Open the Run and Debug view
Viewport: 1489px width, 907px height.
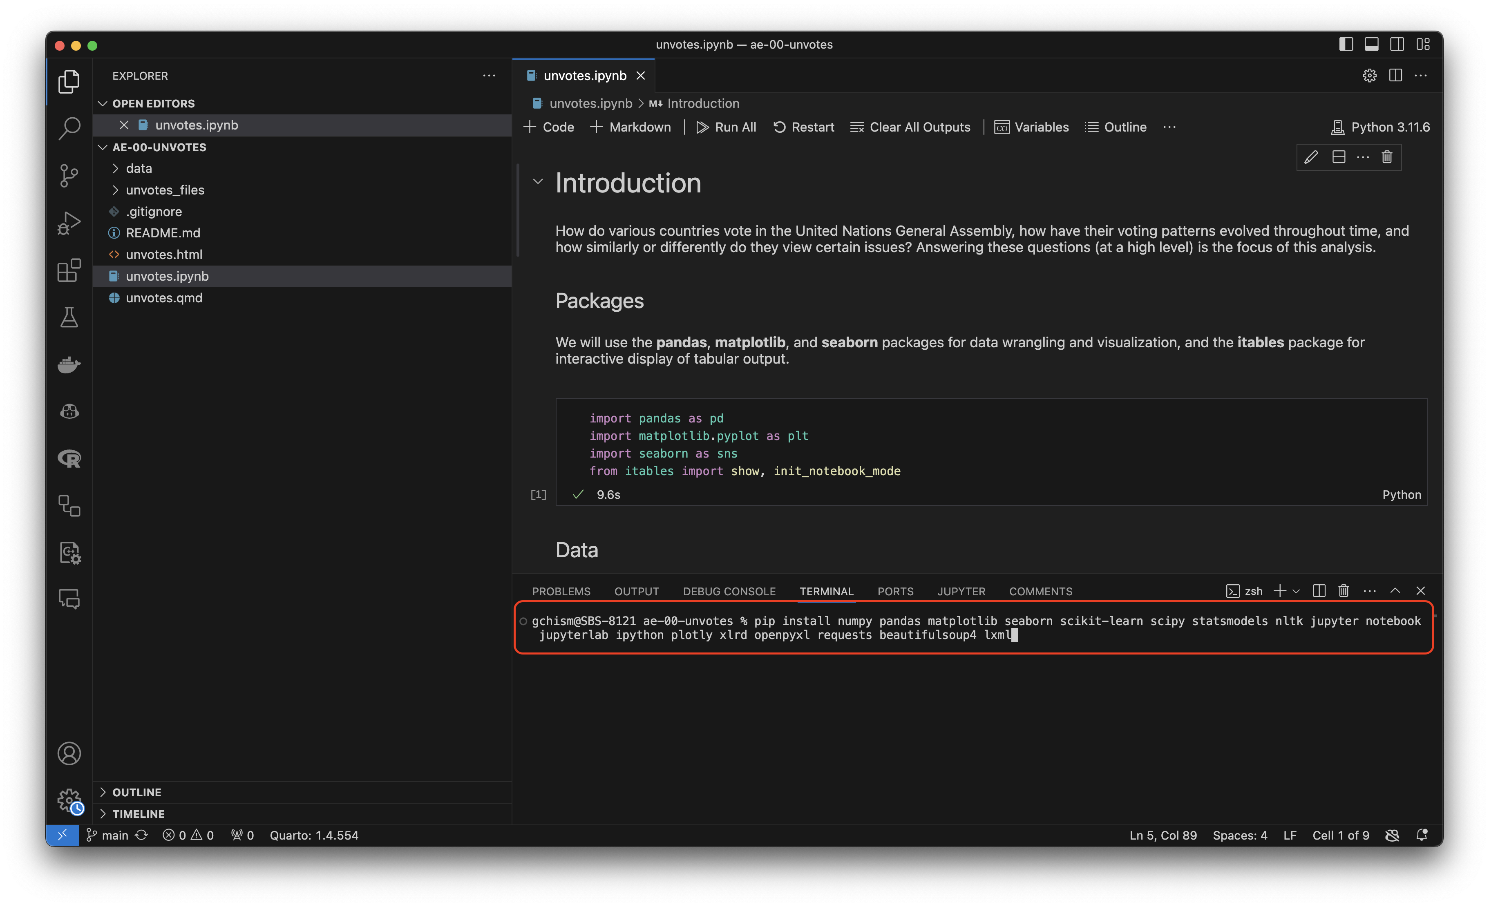coord(69,223)
